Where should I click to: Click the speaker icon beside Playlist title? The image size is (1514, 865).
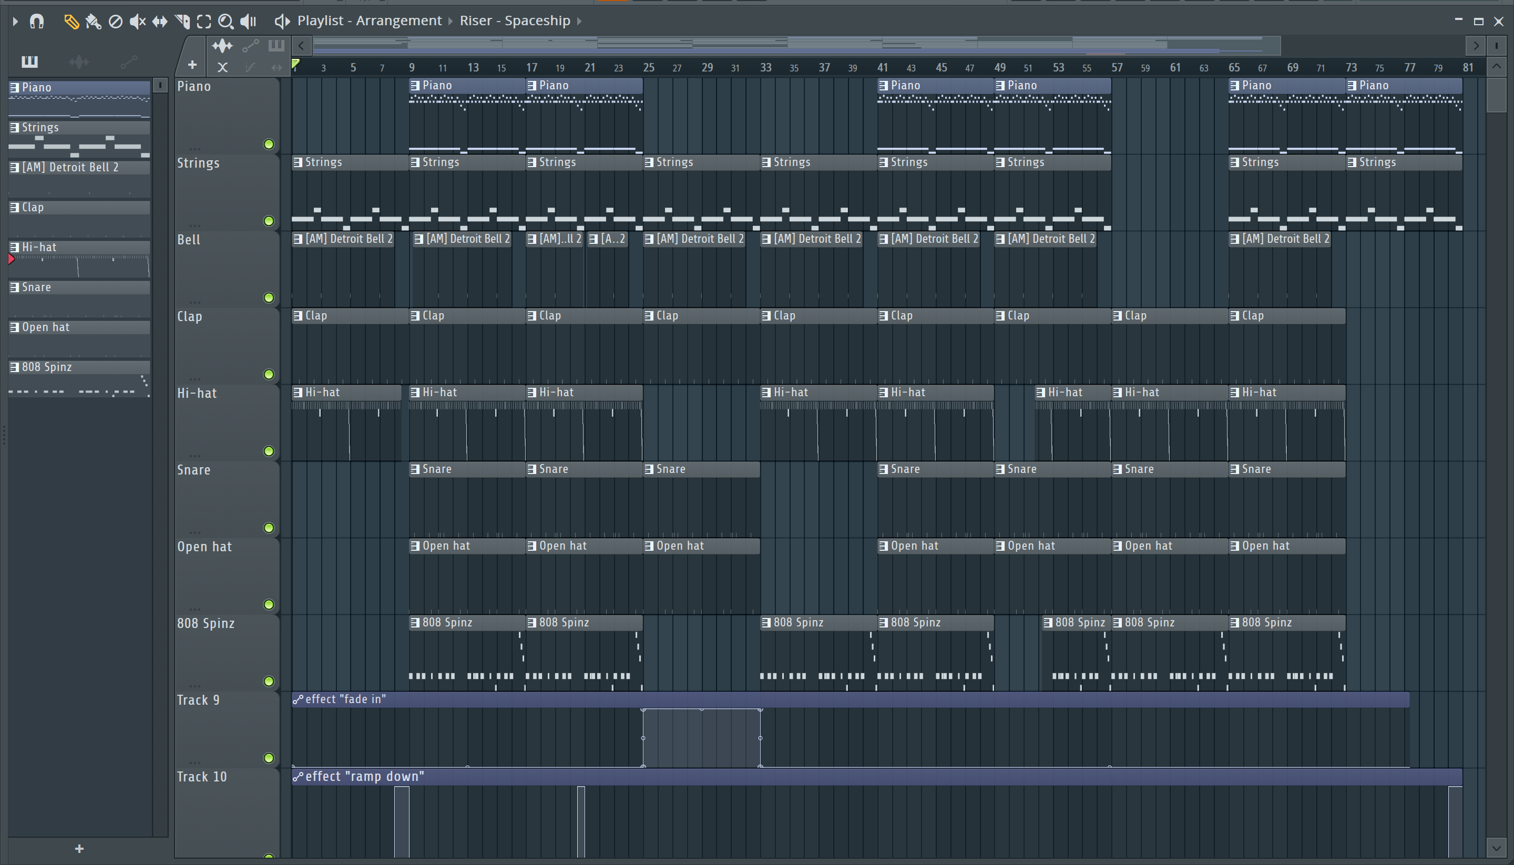point(282,22)
